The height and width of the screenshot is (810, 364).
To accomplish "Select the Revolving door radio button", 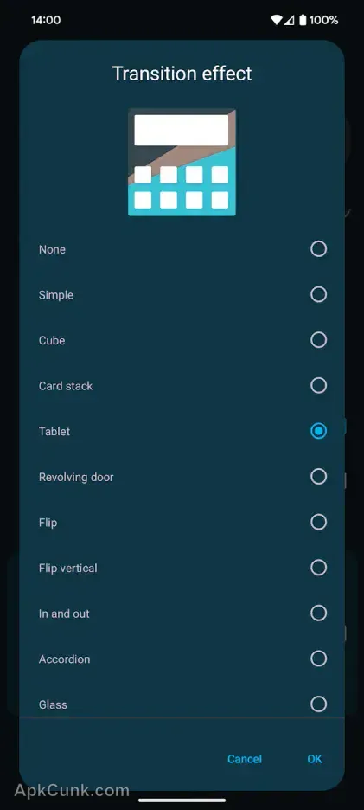I will [x=318, y=476].
